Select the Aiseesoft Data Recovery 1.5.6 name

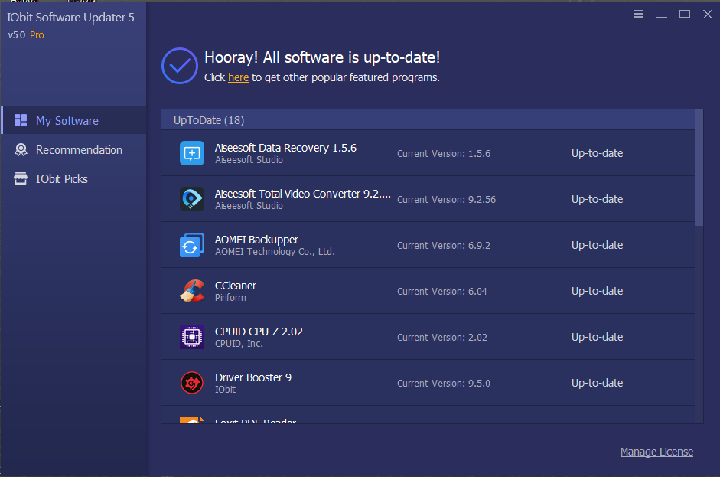tap(285, 148)
